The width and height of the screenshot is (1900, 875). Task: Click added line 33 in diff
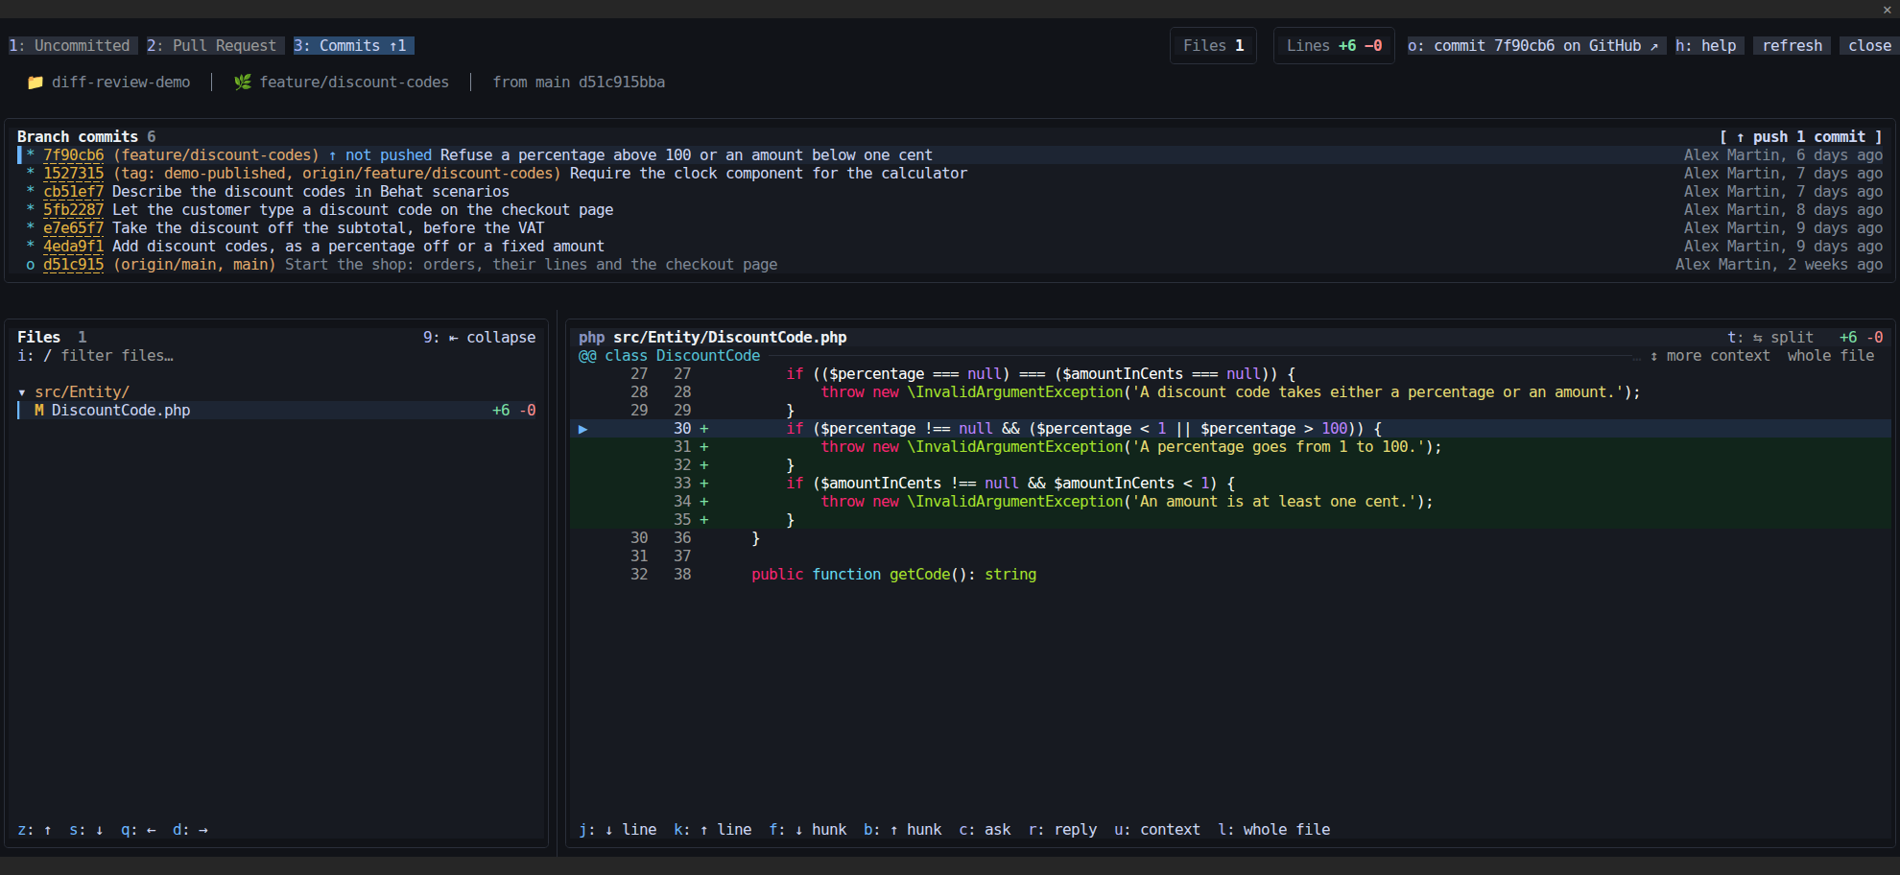click(x=1230, y=484)
